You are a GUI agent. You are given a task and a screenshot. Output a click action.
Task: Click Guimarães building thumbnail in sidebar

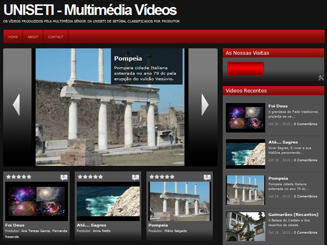coord(245,226)
